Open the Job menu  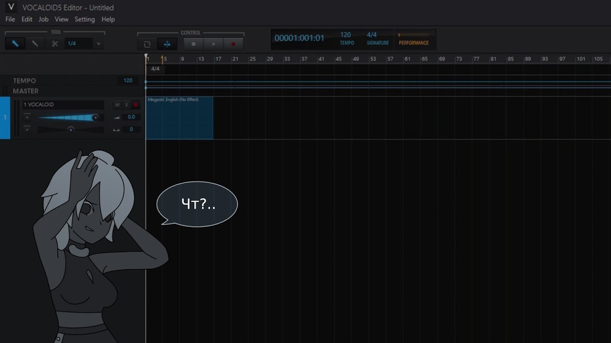(x=43, y=20)
